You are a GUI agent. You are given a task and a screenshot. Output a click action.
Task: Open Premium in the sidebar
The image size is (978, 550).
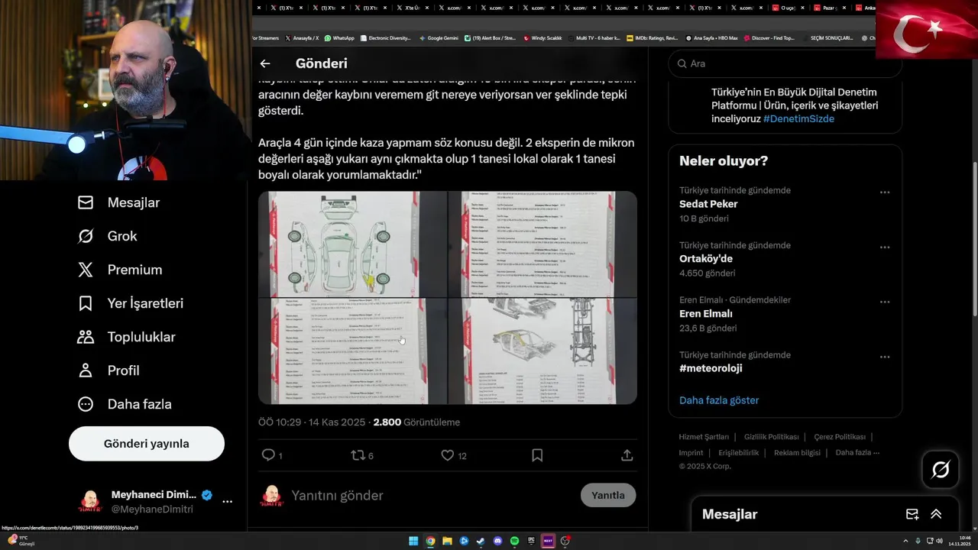tap(120, 270)
